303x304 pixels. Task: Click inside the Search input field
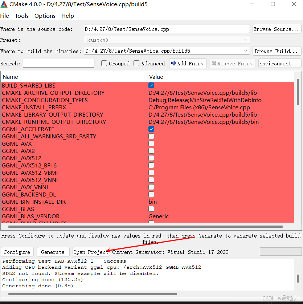click(x=58, y=63)
